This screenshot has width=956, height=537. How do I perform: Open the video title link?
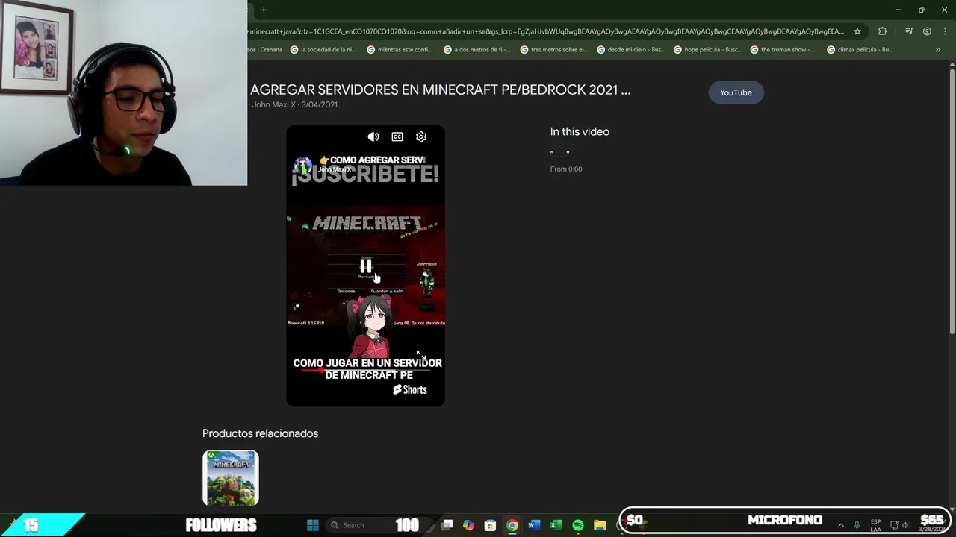[x=440, y=89]
